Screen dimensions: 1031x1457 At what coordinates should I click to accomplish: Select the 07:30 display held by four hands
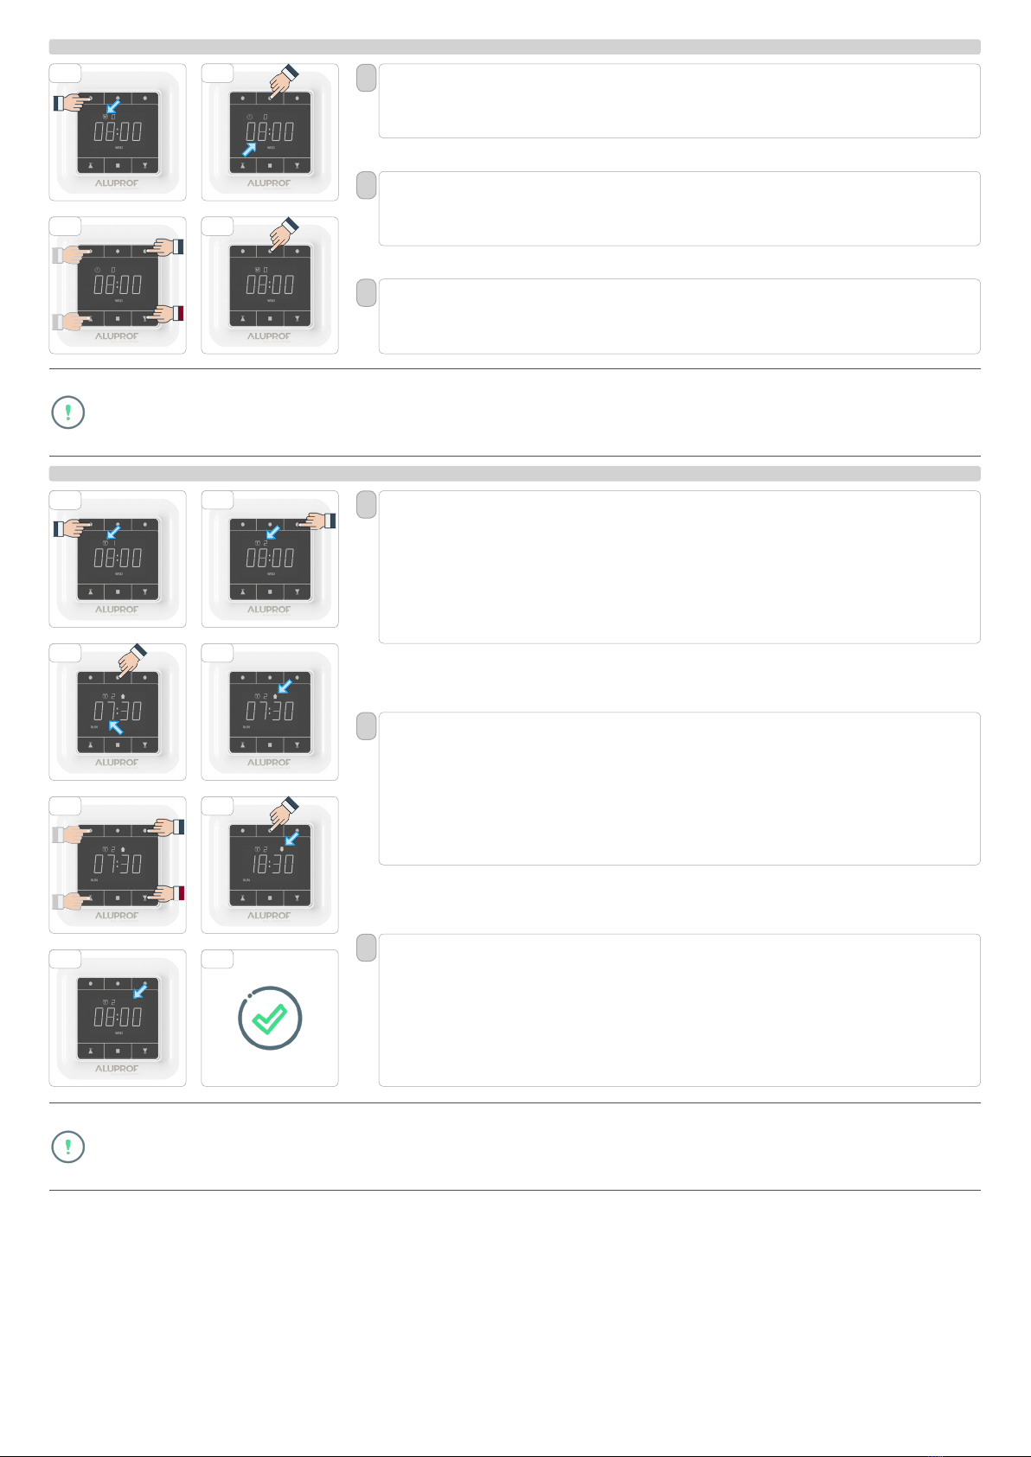118,864
